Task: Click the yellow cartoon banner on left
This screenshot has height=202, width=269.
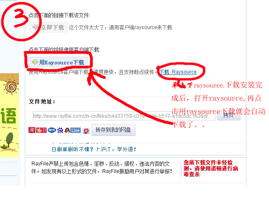Action: tap(9, 115)
